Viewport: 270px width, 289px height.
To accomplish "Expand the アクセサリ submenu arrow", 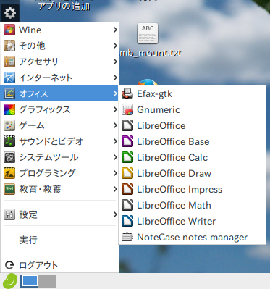I will click(115, 62).
